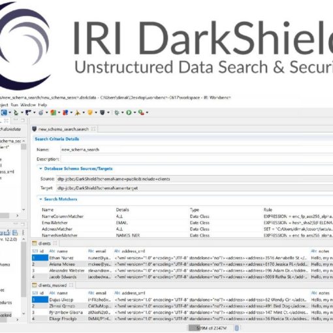Click the red and blue toolbar icon
The height and width of the screenshot is (333, 333).
coord(65,112)
